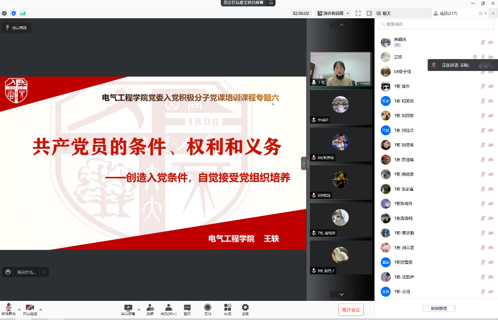Click the red 离开会议 leave button
This screenshot has height=320, width=498.
351,310
